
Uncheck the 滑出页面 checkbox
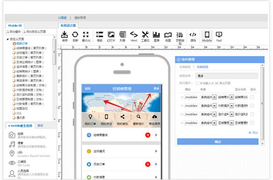click(x=216, y=83)
